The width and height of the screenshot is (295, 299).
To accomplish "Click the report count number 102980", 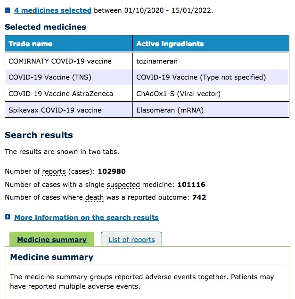I will pyautogui.click(x=112, y=171).
